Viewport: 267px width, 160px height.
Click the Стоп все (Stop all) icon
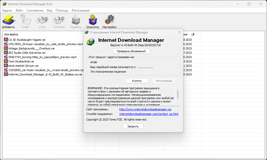[x=59, y=20]
